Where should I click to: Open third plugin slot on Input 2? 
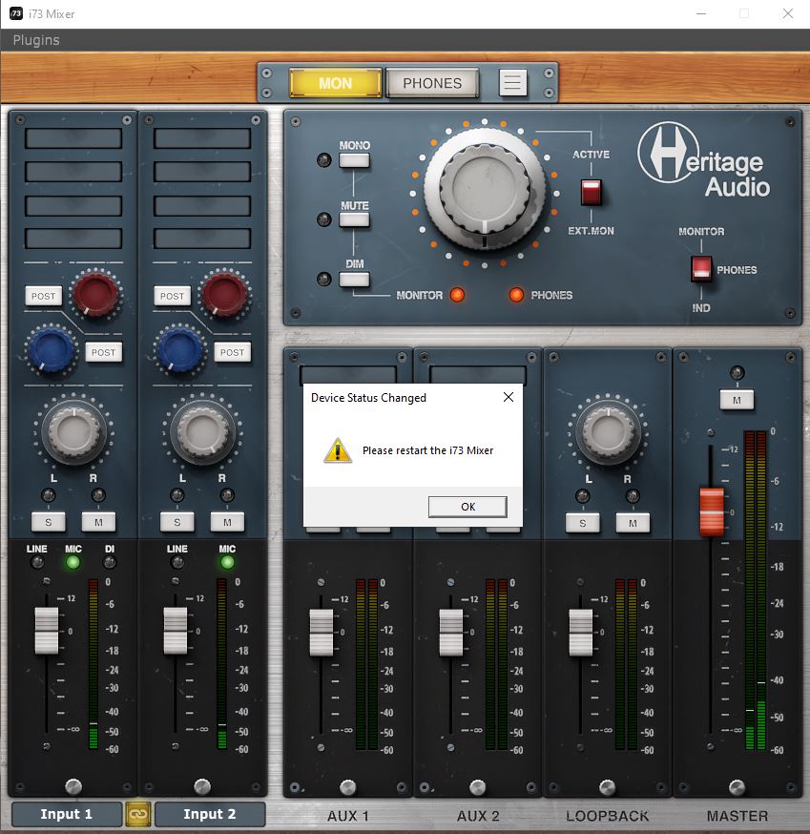[202, 206]
